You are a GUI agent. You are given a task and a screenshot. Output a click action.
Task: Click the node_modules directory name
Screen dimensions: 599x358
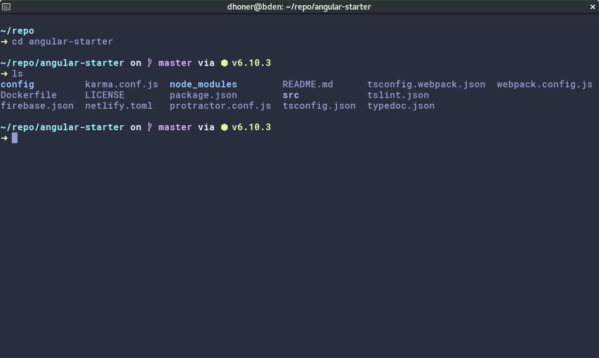203,85
